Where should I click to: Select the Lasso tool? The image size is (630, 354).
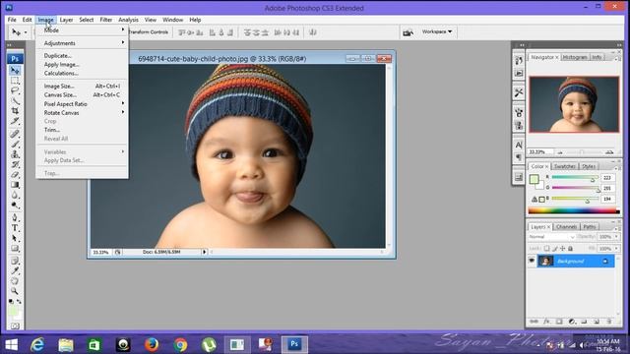coord(16,90)
